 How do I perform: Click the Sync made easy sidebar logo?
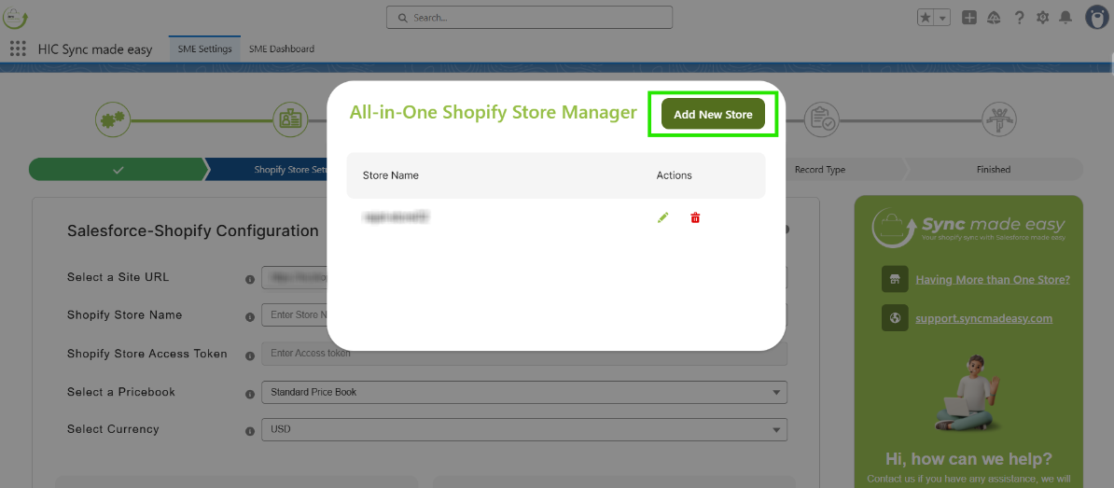click(968, 228)
